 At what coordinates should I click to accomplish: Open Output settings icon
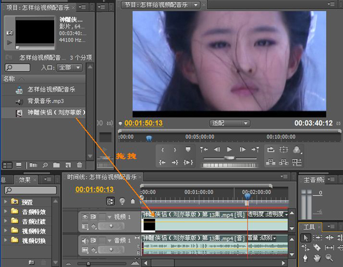click(x=297, y=150)
